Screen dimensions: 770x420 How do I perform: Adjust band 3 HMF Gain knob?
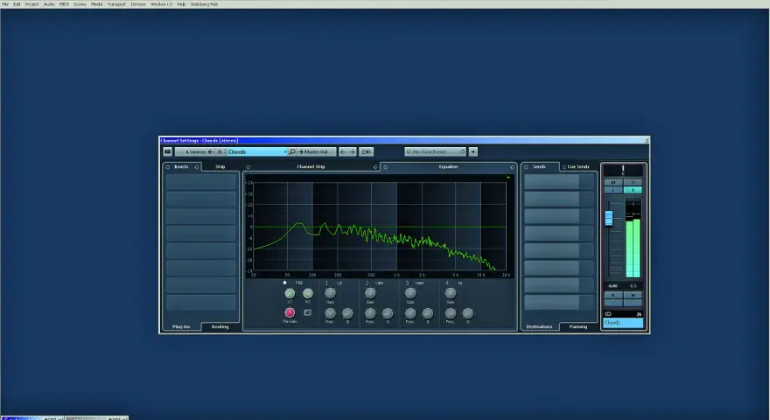click(410, 293)
